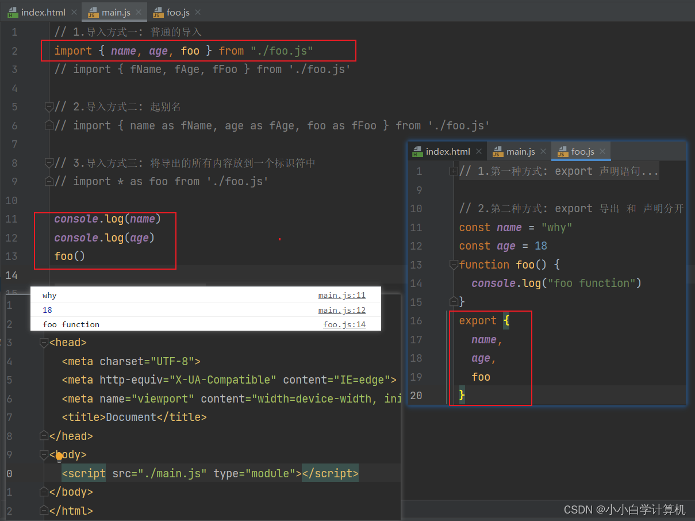Click 'const name = "why"' in foo.js
The image size is (695, 521).
pyautogui.click(x=516, y=227)
